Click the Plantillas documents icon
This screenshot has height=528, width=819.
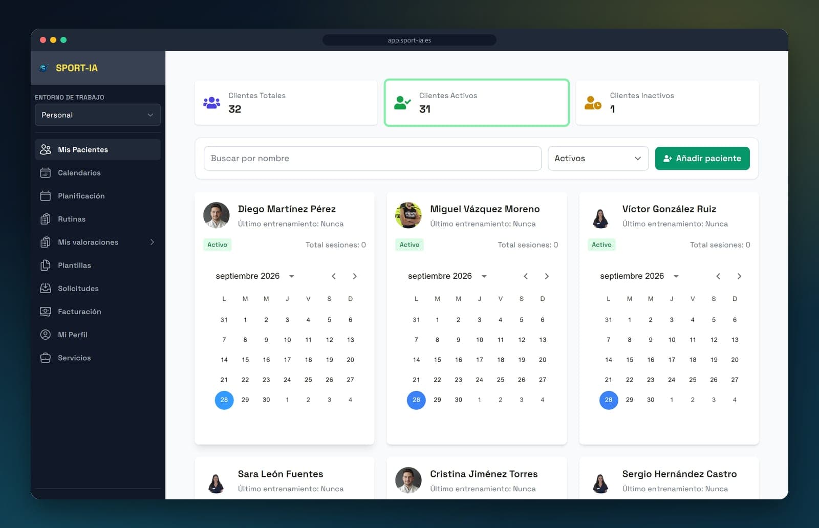46,265
